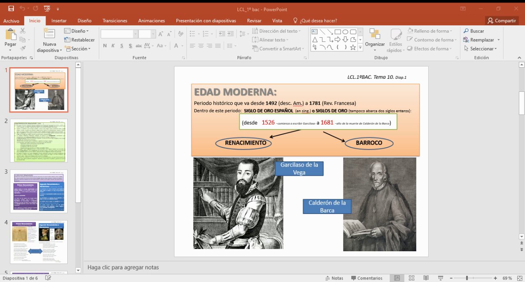Open the Organizar dropdown menu

click(x=374, y=44)
